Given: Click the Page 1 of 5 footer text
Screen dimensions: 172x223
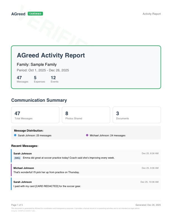Looking at the screenshot, I should 17,205.
